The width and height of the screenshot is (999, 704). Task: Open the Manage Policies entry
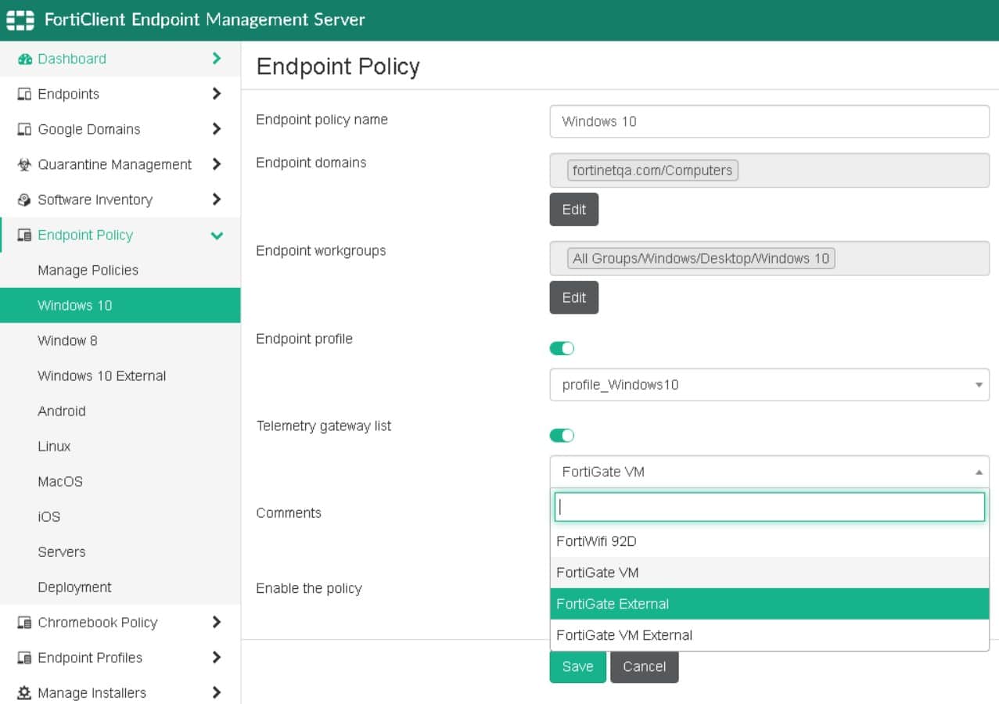[88, 270]
